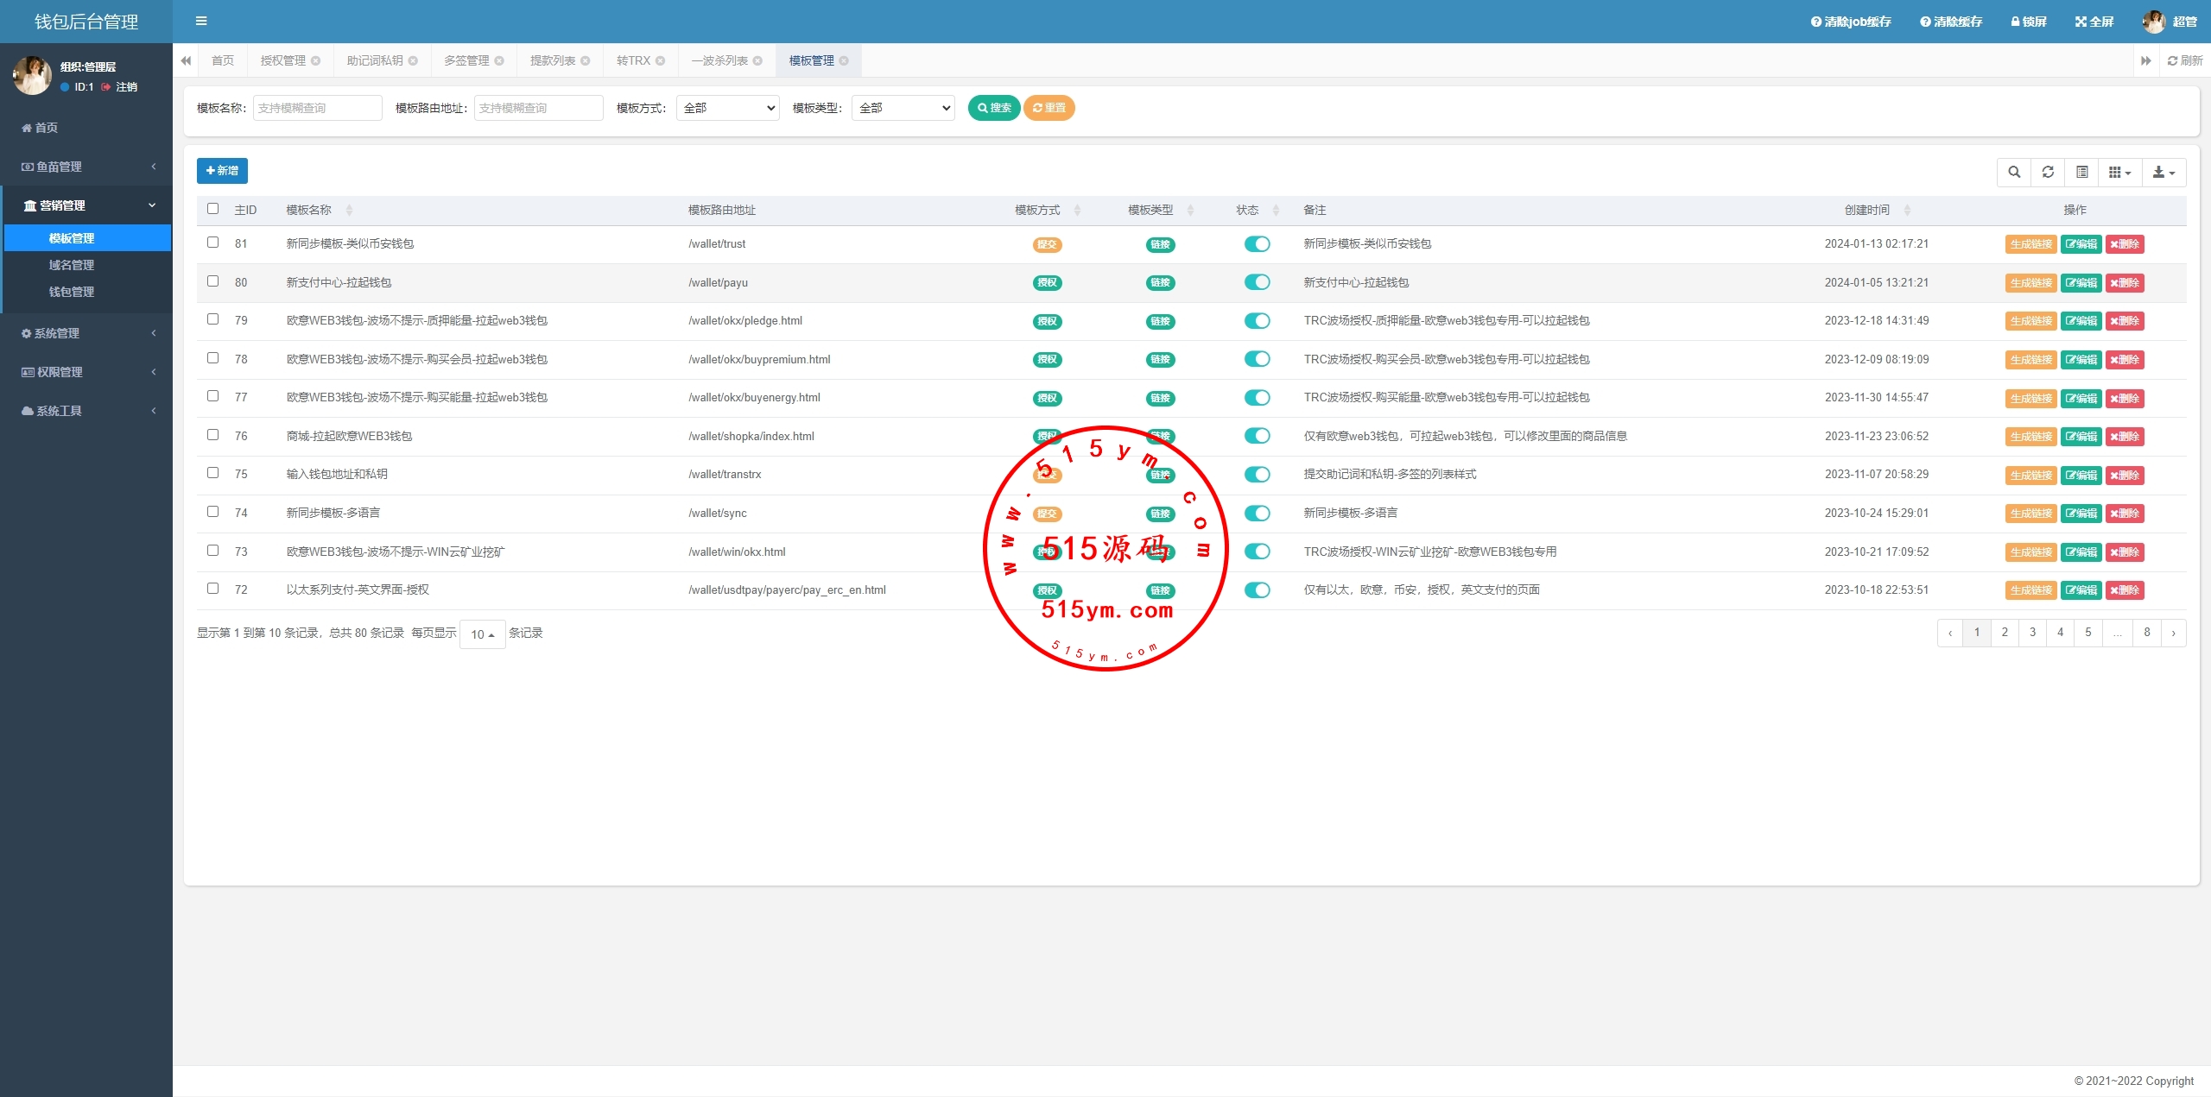
Task: Toggle status switch for row 81
Action: point(1257,244)
